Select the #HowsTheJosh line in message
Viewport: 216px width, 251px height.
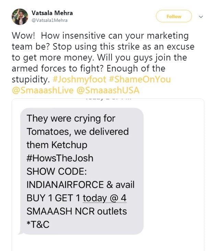coord(60,158)
